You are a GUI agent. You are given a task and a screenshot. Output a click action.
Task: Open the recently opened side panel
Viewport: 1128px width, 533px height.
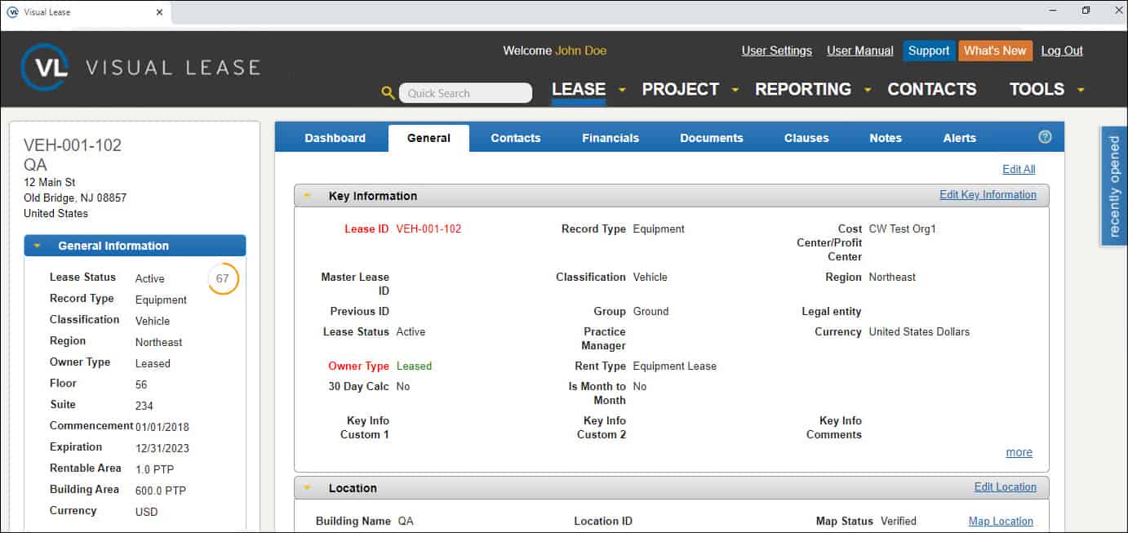(x=1114, y=186)
